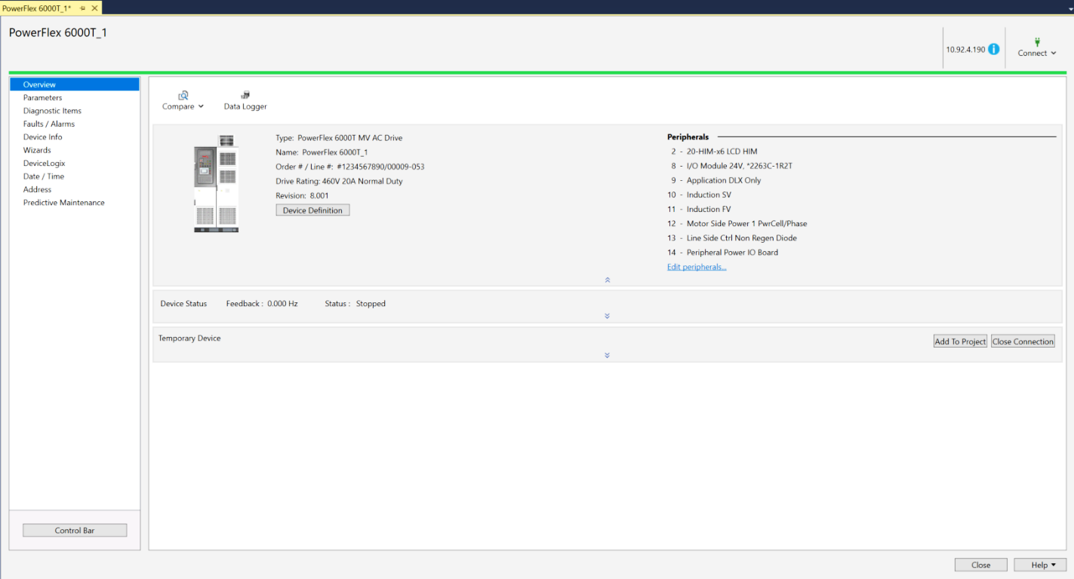Switch to the Parameters view

(x=43, y=97)
